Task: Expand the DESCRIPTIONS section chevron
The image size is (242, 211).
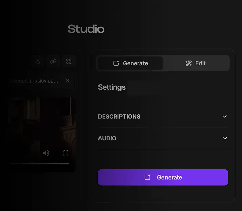Action: pos(225,117)
